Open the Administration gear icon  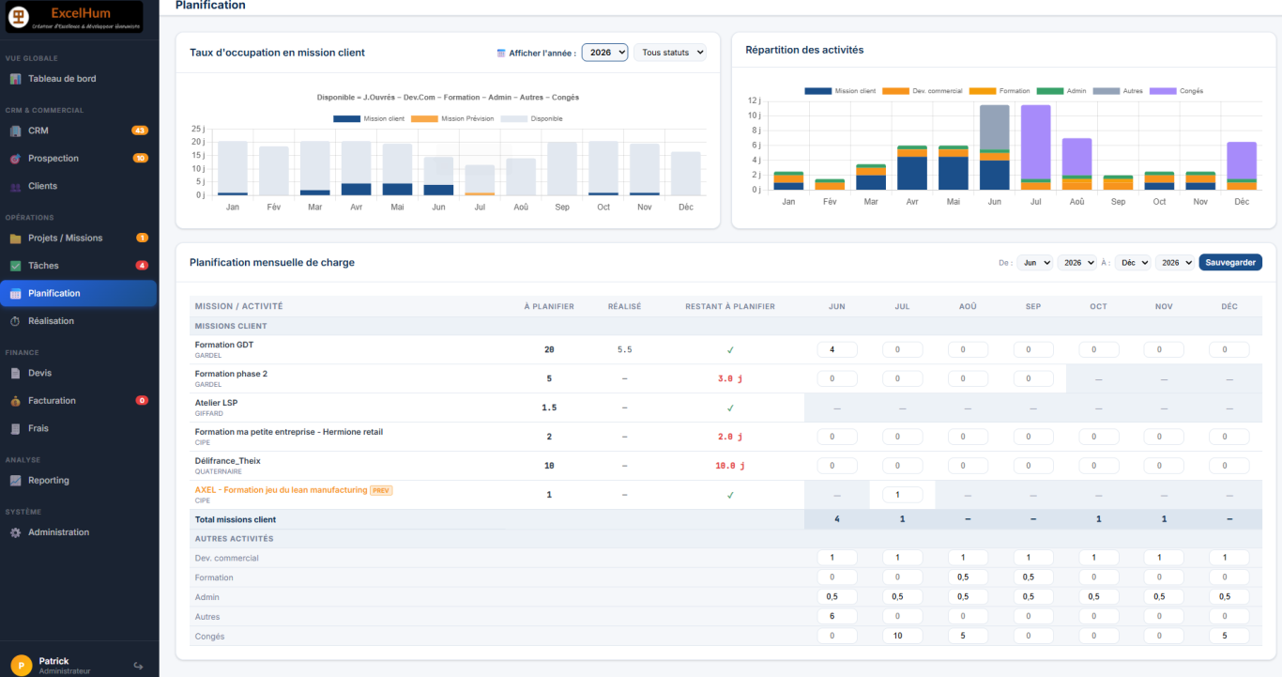tap(15, 532)
